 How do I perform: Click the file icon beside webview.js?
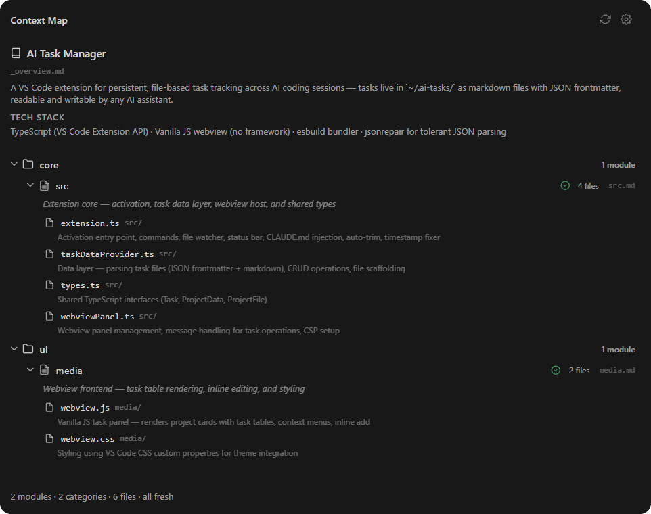coord(49,406)
